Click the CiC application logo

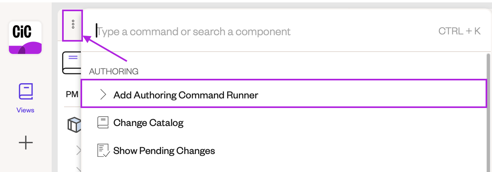pyautogui.click(x=25, y=38)
